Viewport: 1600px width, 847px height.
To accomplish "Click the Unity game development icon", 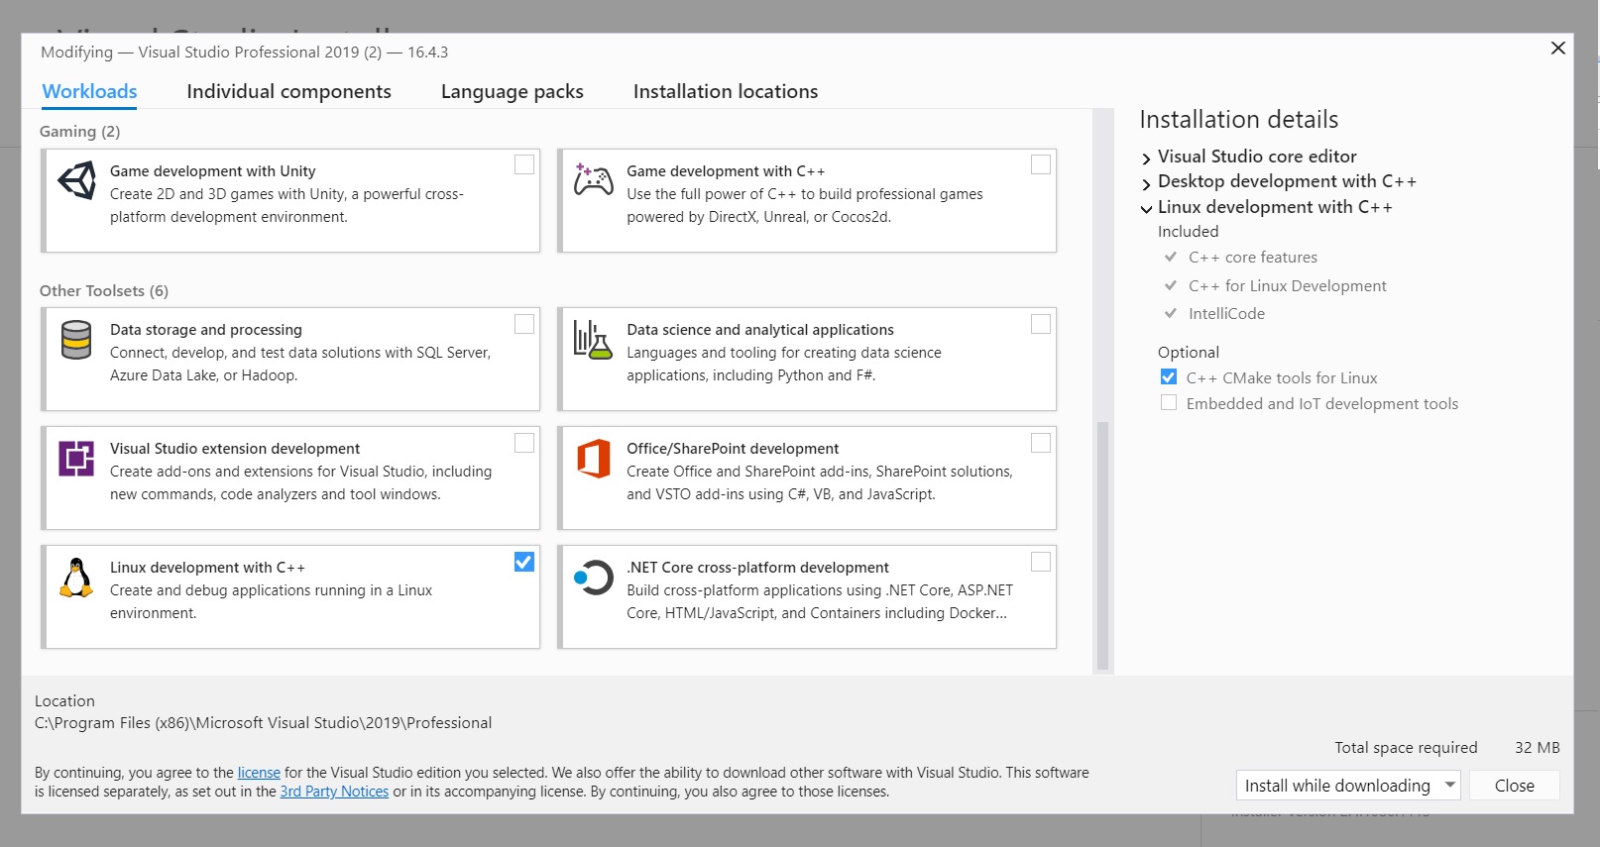I will 77,181.
